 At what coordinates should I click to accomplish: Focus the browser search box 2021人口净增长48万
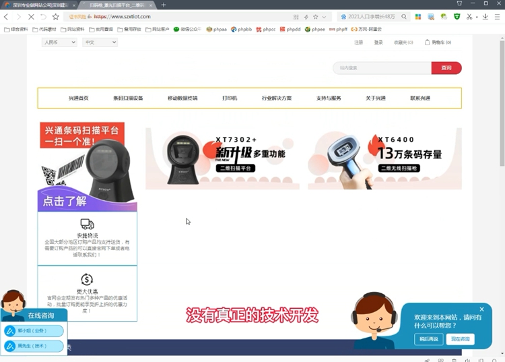(371, 17)
